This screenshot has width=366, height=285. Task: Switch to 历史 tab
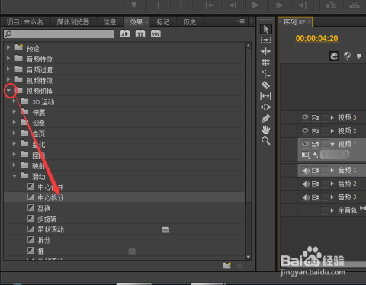coord(190,22)
